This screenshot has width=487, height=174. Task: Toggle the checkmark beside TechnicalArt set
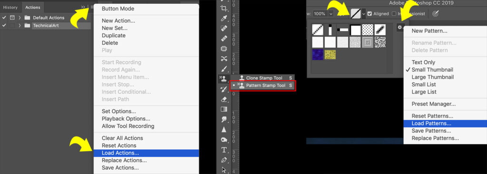[x=4, y=26]
